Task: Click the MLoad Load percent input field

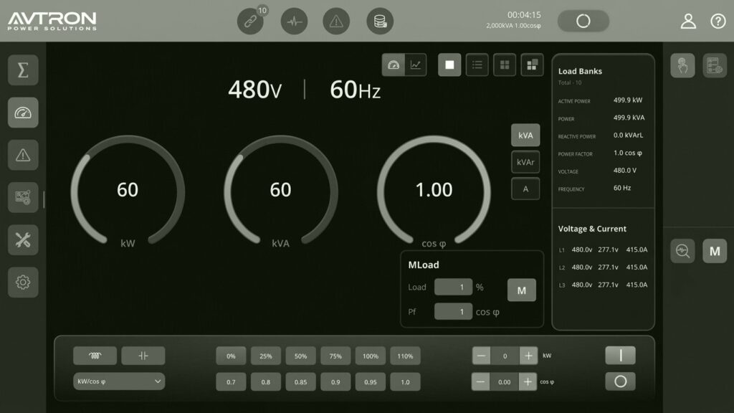Action: 453,287
